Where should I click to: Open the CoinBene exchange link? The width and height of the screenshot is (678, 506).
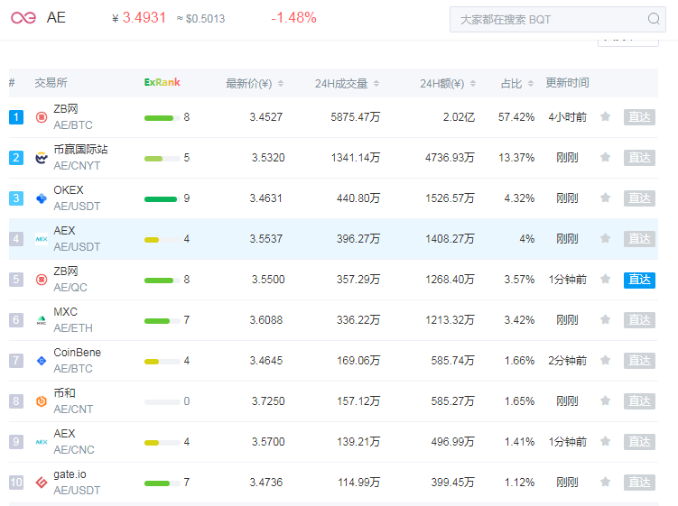click(x=77, y=352)
